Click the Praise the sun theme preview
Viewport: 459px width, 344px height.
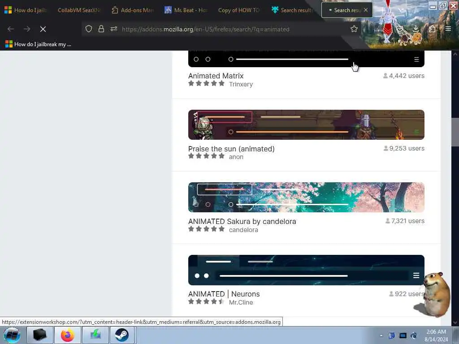(306, 125)
